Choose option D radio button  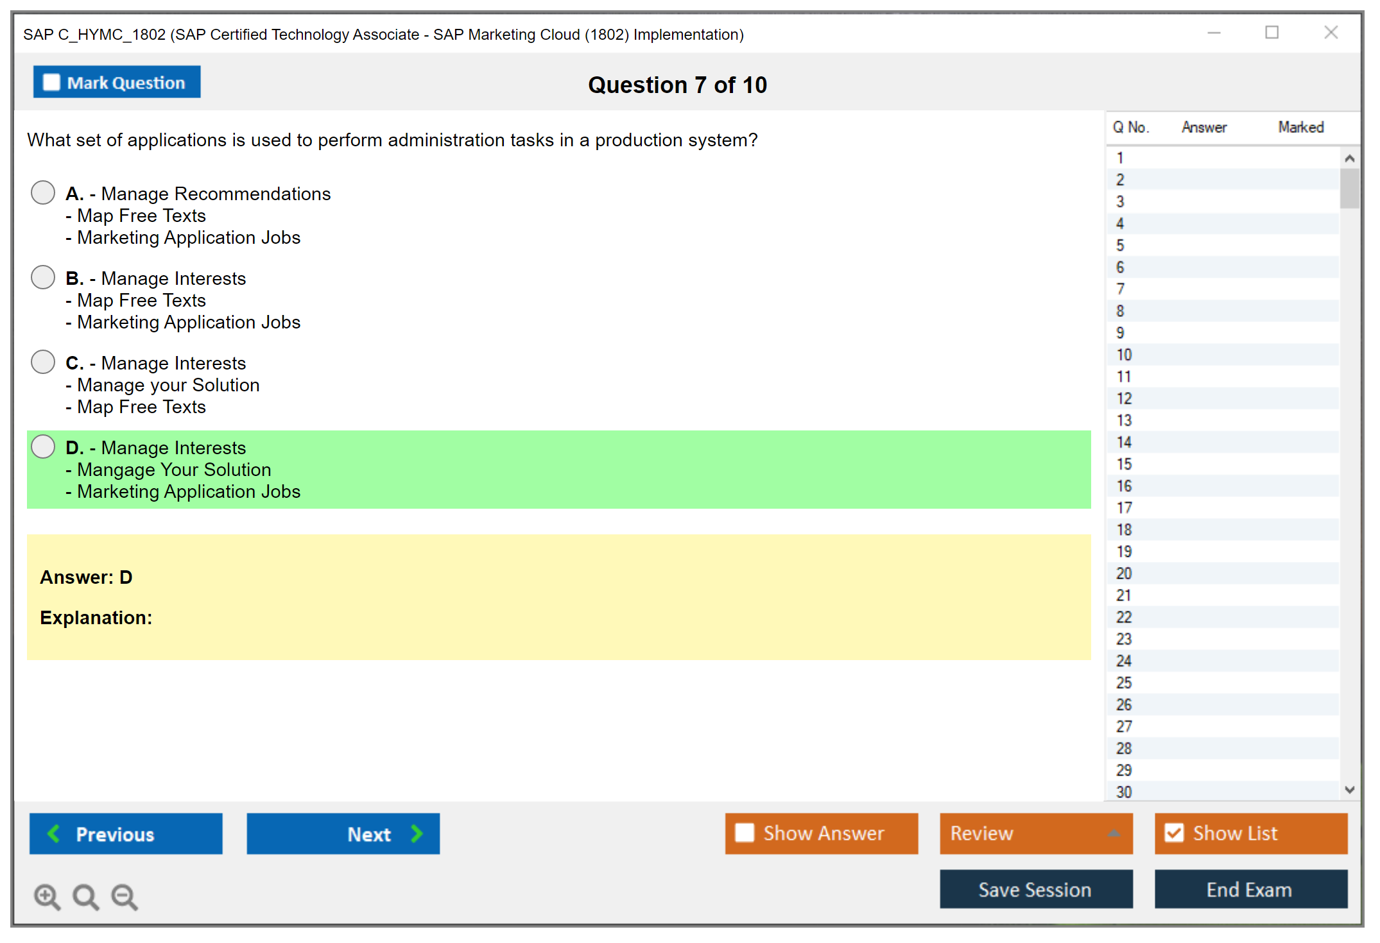click(x=43, y=446)
